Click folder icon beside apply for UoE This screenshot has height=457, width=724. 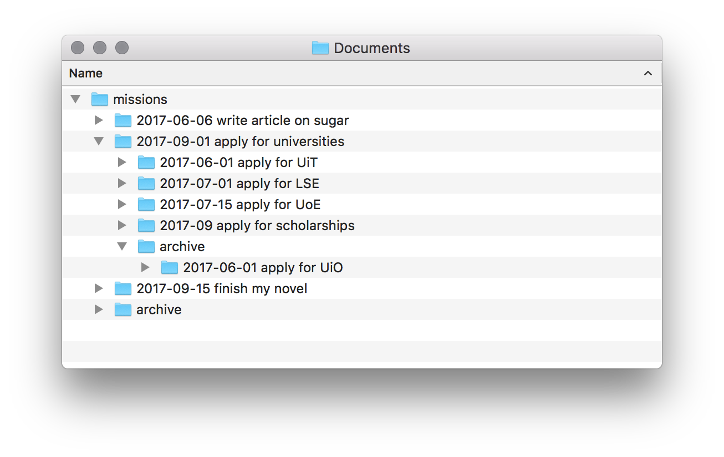tap(146, 205)
